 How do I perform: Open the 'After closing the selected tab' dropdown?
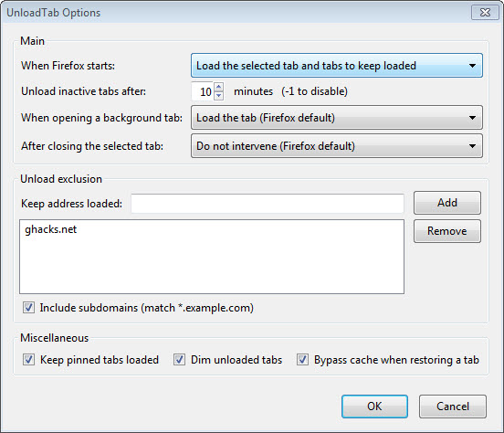[x=337, y=146]
